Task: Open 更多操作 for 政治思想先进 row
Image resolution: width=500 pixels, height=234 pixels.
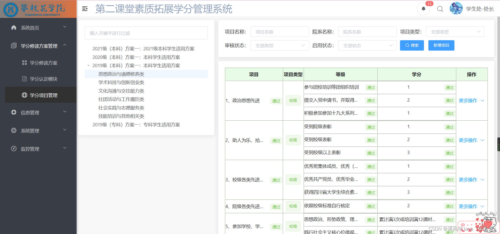Action: pos(471,101)
